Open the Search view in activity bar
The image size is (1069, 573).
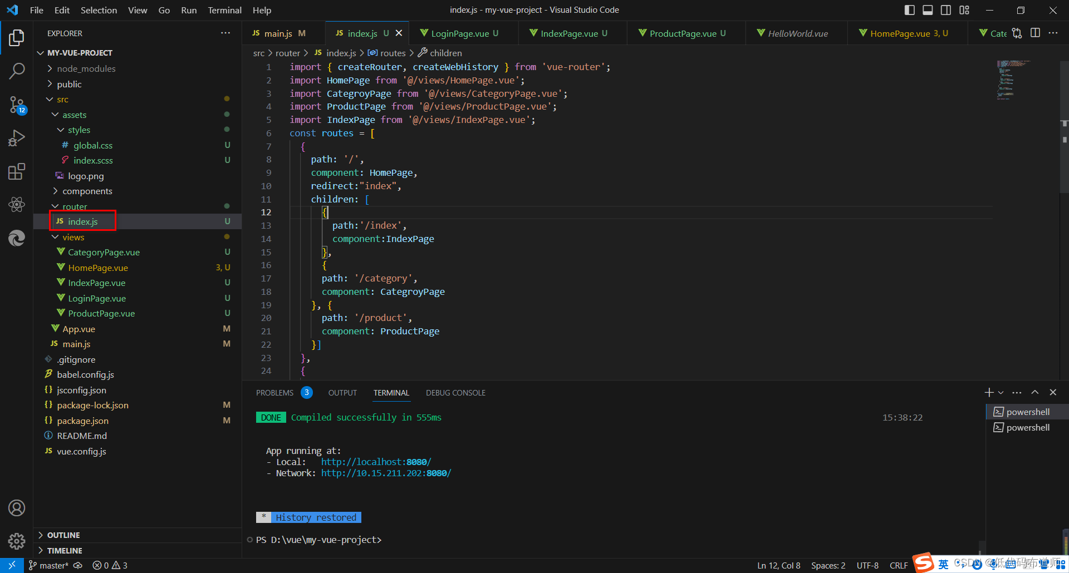[x=17, y=71]
